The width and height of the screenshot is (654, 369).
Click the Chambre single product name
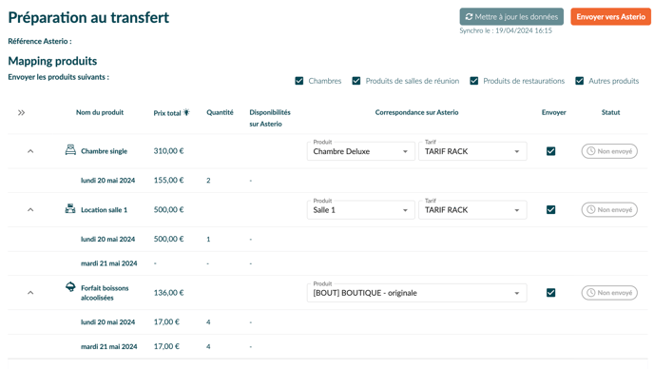pos(104,151)
